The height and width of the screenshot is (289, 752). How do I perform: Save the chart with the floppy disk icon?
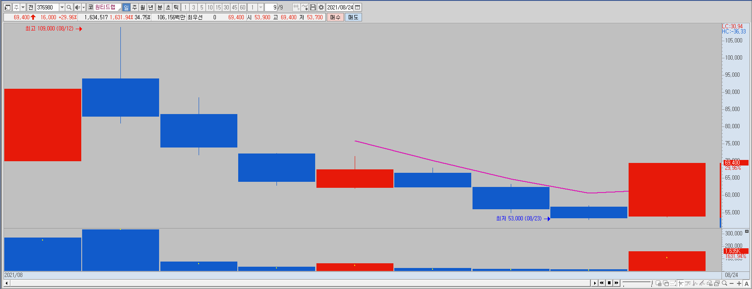click(x=313, y=7)
